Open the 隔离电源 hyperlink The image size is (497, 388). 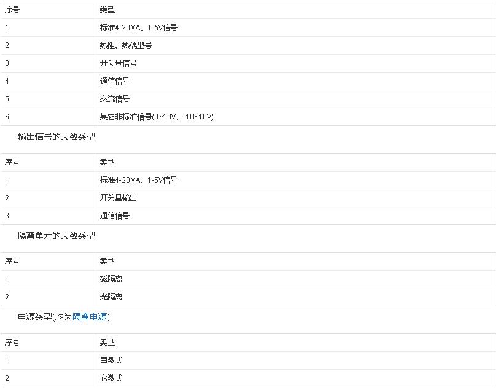pos(90,317)
